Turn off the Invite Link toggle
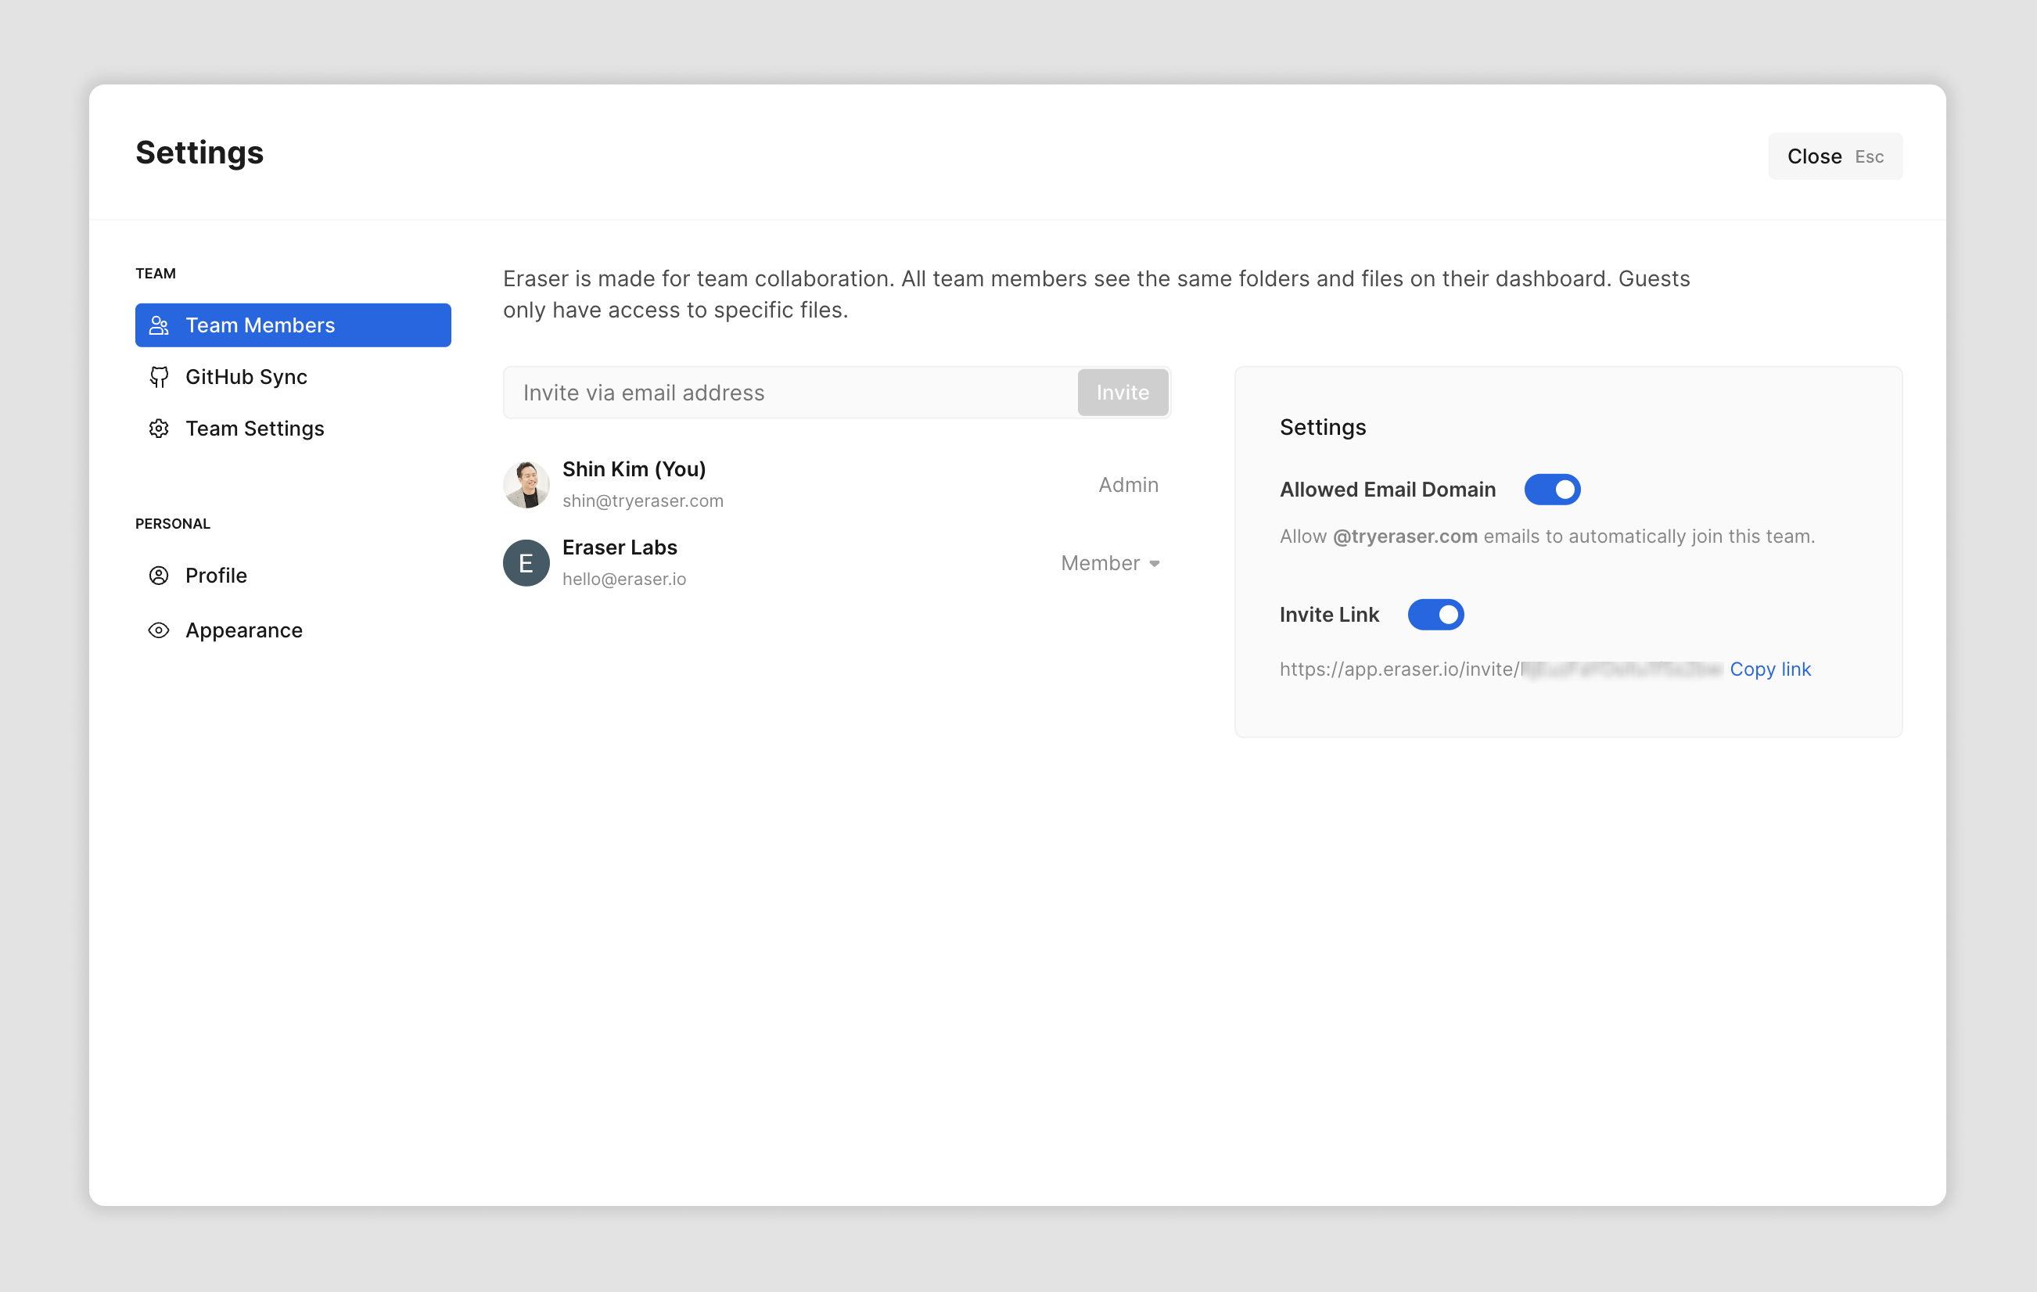This screenshot has height=1292, width=2037. click(x=1435, y=615)
